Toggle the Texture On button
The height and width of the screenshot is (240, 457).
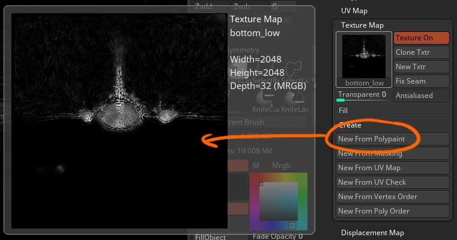click(422, 38)
